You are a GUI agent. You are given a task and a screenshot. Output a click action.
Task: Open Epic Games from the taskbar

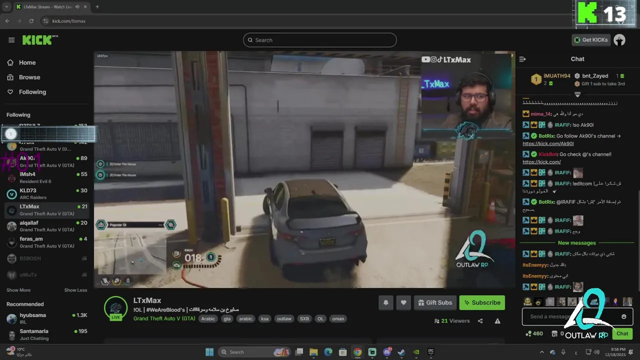(x=430, y=352)
